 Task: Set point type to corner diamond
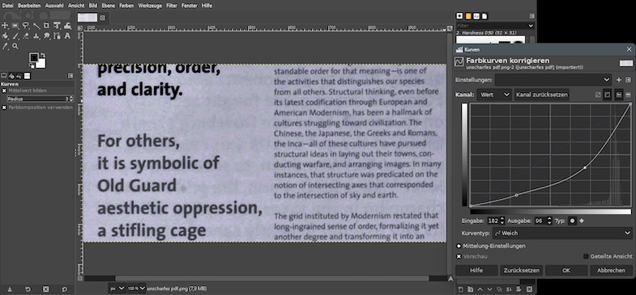pyautogui.click(x=582, y=221)
